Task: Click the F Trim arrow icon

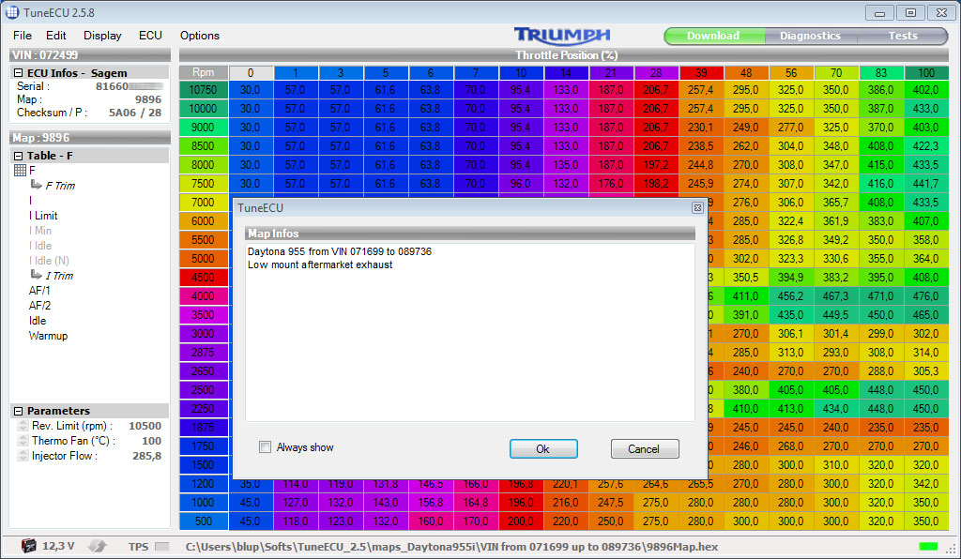Action: (37, 184)
